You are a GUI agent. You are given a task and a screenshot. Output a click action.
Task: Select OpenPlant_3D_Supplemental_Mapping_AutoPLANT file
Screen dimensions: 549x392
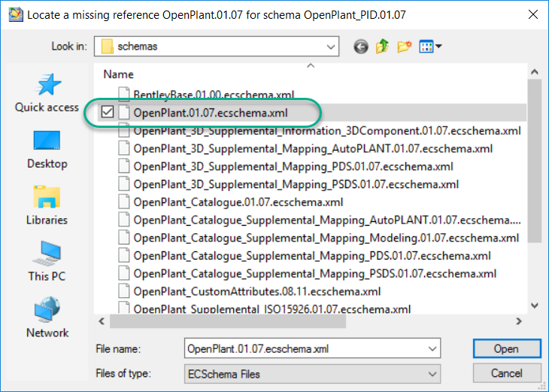[313, 149]
